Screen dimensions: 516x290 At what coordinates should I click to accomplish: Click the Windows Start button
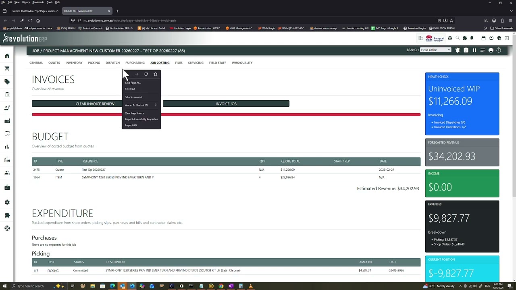(x=5, y=286)
